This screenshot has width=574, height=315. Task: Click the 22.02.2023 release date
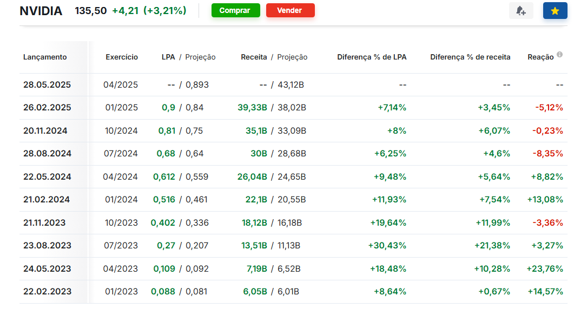point(47,292)
